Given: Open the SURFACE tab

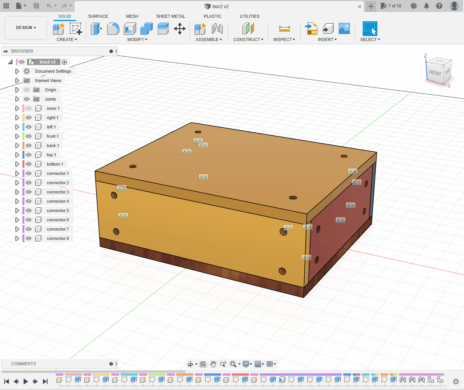Looking at the screenshot, I should point(98,16).
